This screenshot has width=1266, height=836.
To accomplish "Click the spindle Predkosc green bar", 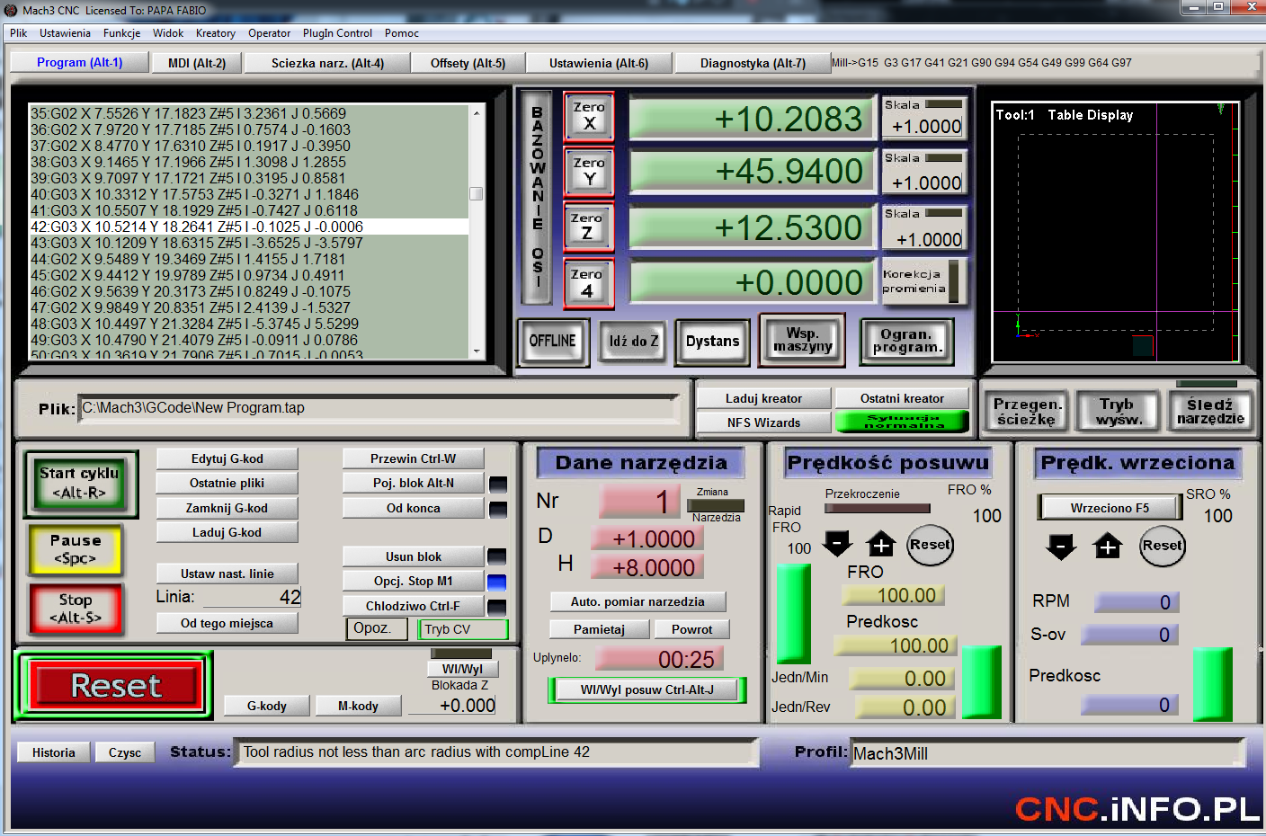I will pos(1213,684).
